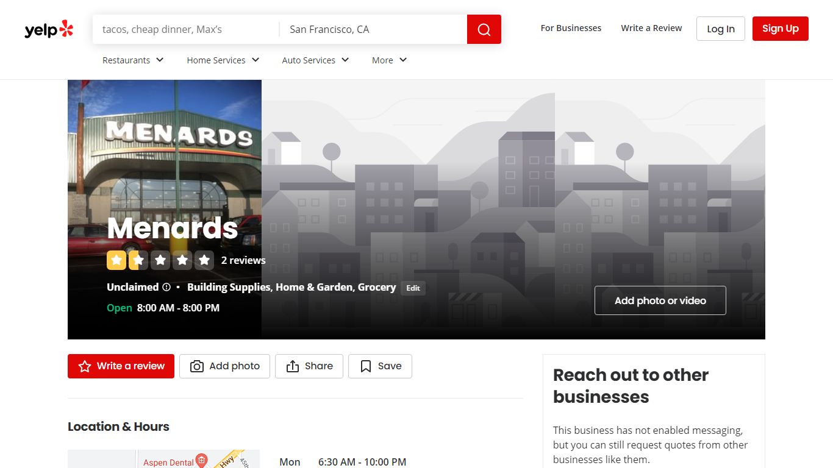
Task: Open the Home & Garden category link
Action: click(x=314, y=287)
